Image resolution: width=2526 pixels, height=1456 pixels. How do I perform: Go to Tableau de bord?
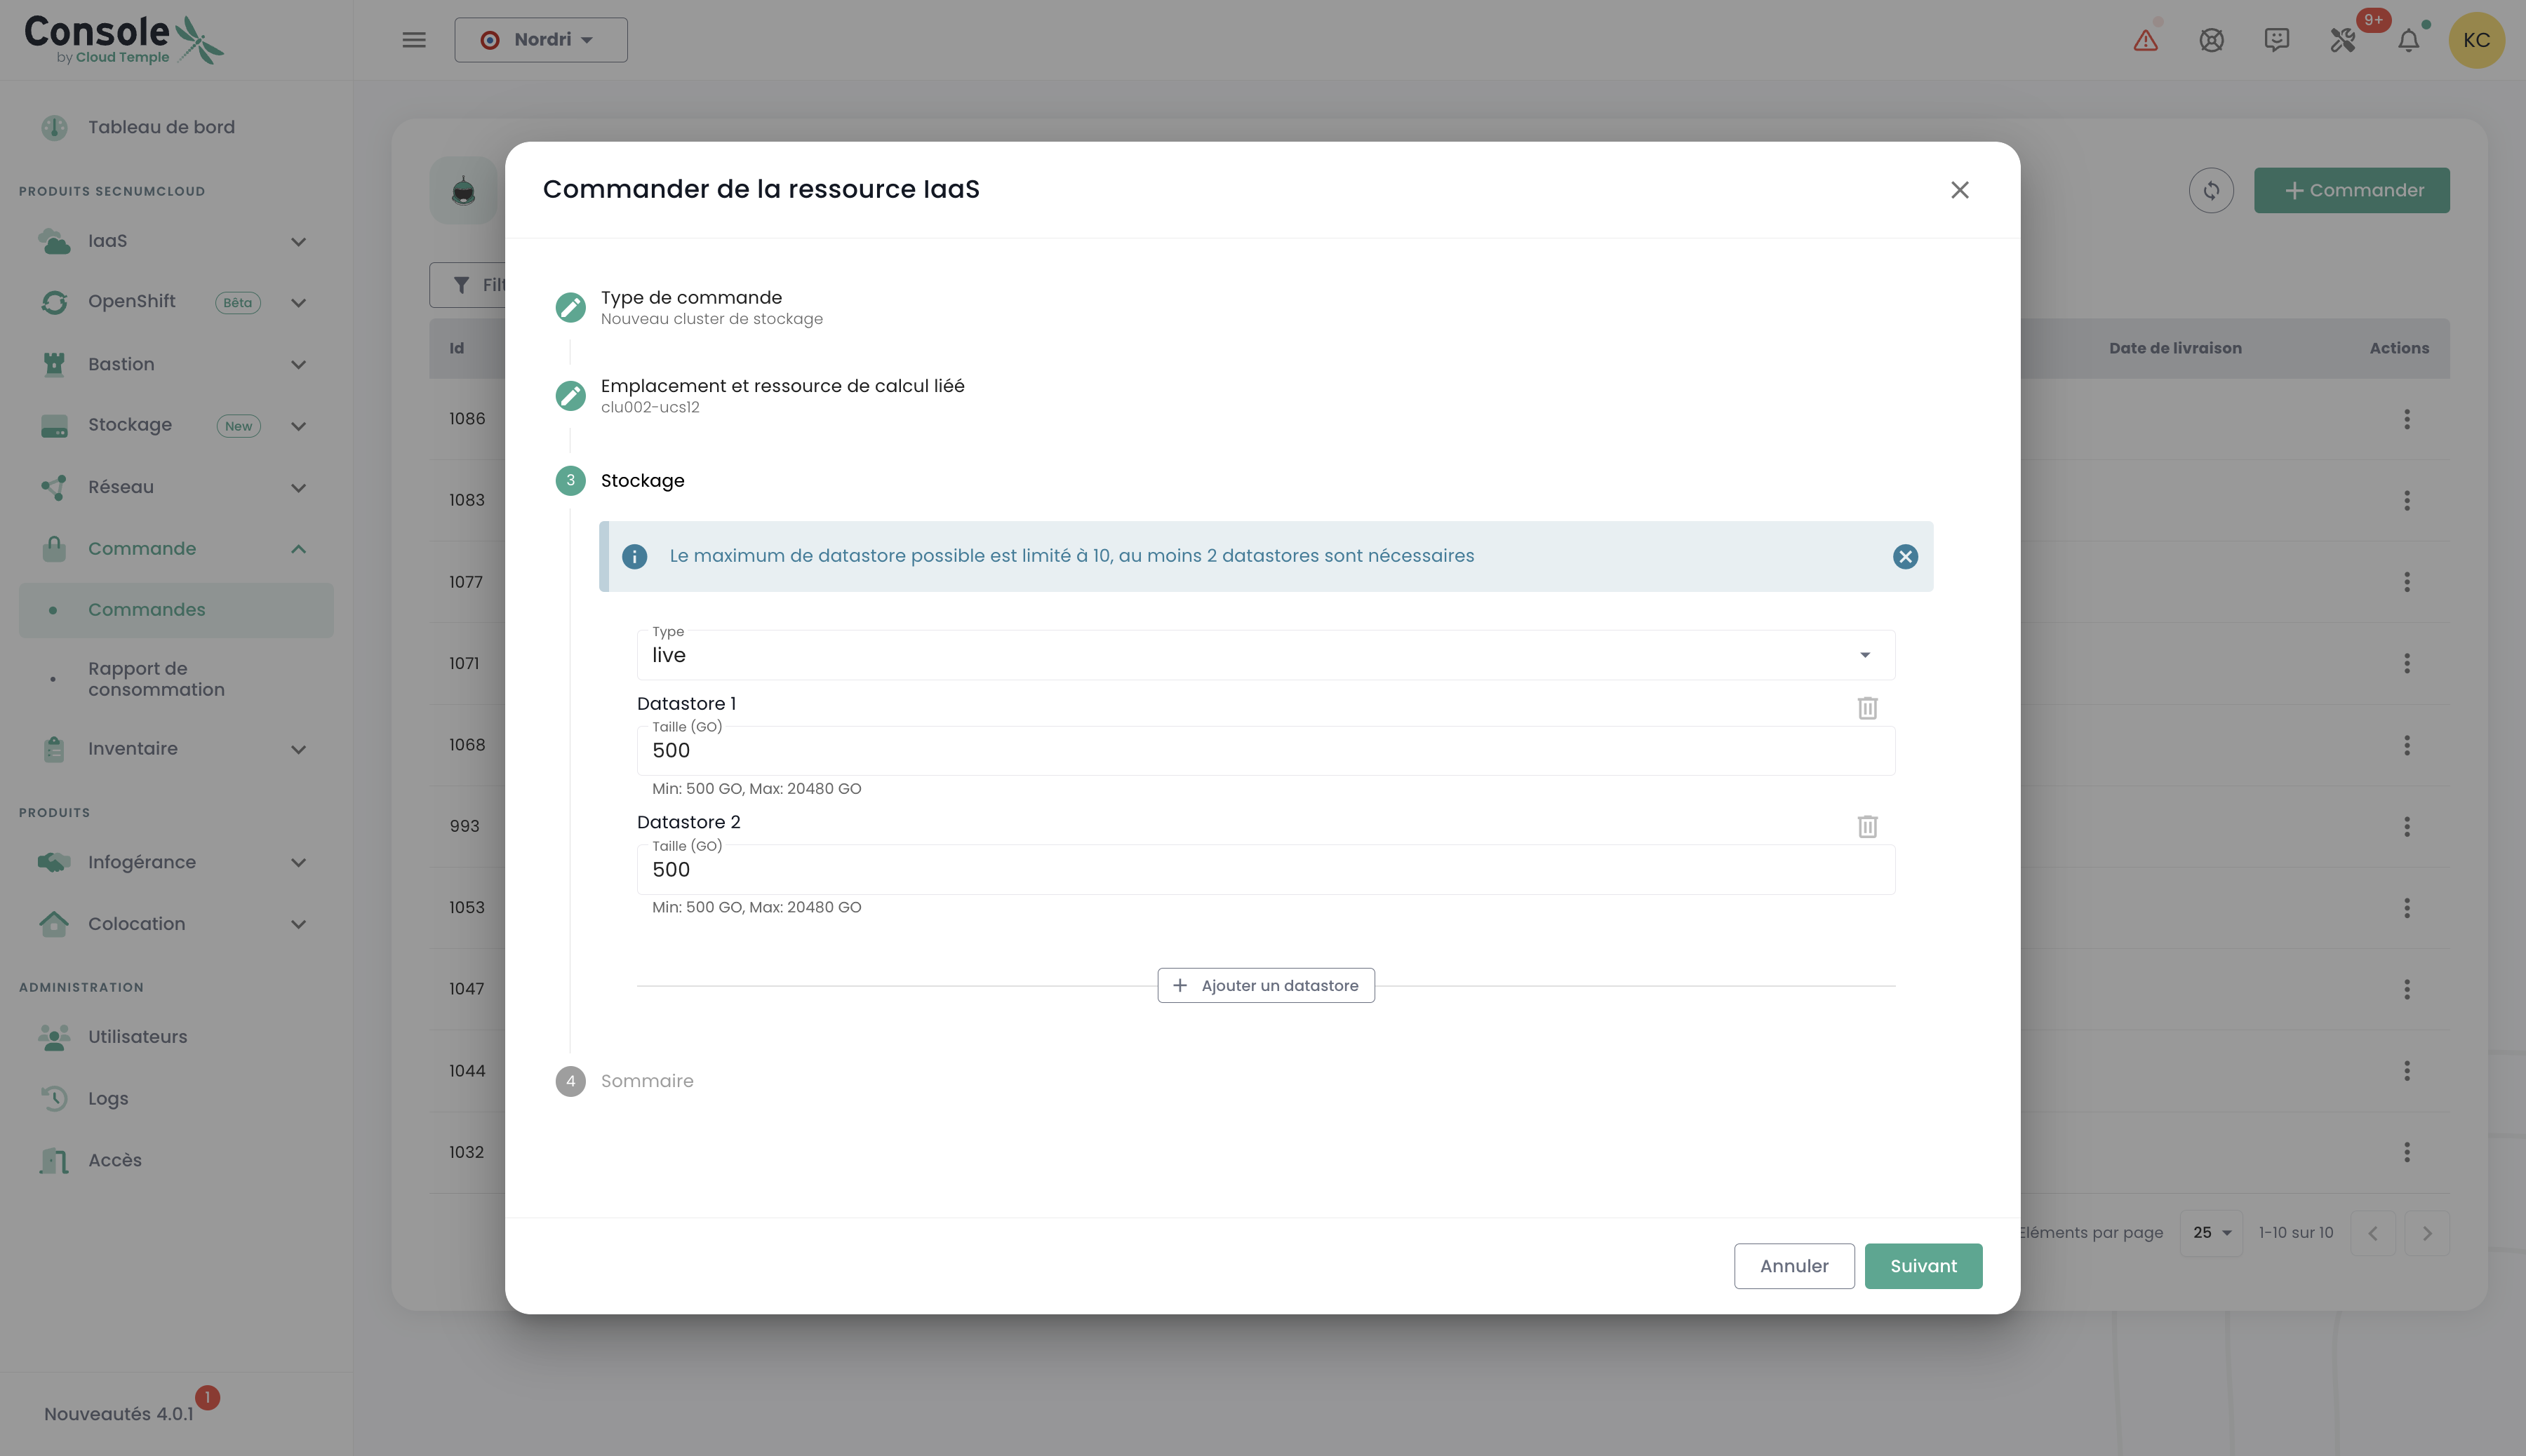pos(161,127)
